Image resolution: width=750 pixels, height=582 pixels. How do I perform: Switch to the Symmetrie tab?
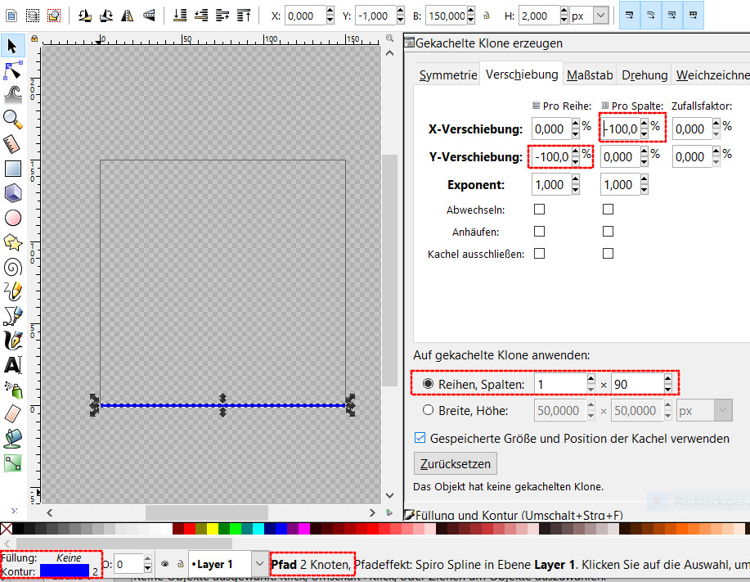coord(447,75)
